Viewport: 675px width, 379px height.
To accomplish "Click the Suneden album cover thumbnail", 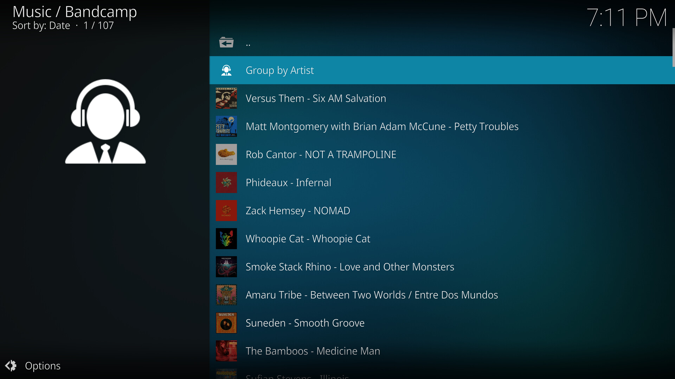I will [226, 323].
